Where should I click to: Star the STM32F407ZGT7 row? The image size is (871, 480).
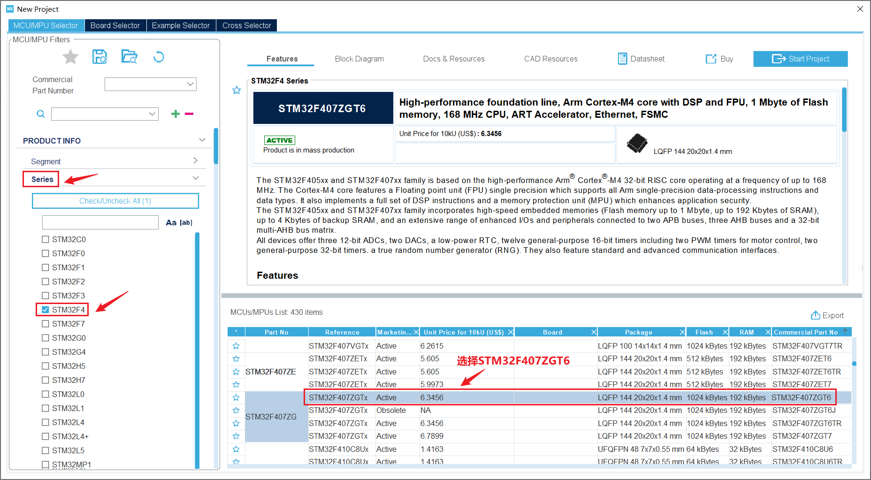pyautogui.click(x=236, y=436)
